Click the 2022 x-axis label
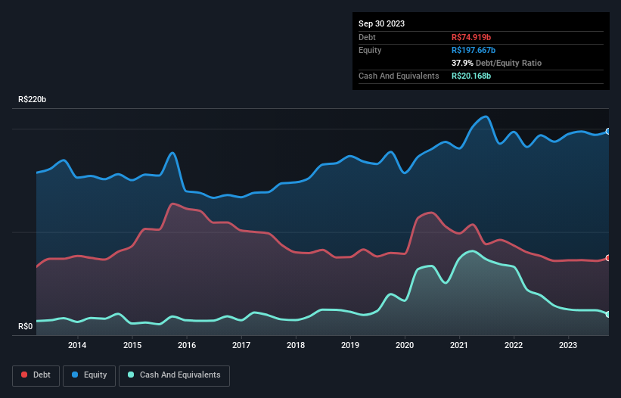Image resolution: width=621 pixels, height=398 pixels. [514, 345]
